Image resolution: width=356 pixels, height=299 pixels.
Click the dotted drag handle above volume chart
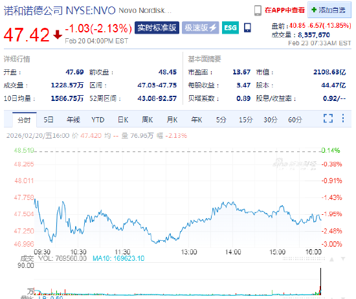pos(304,259)
